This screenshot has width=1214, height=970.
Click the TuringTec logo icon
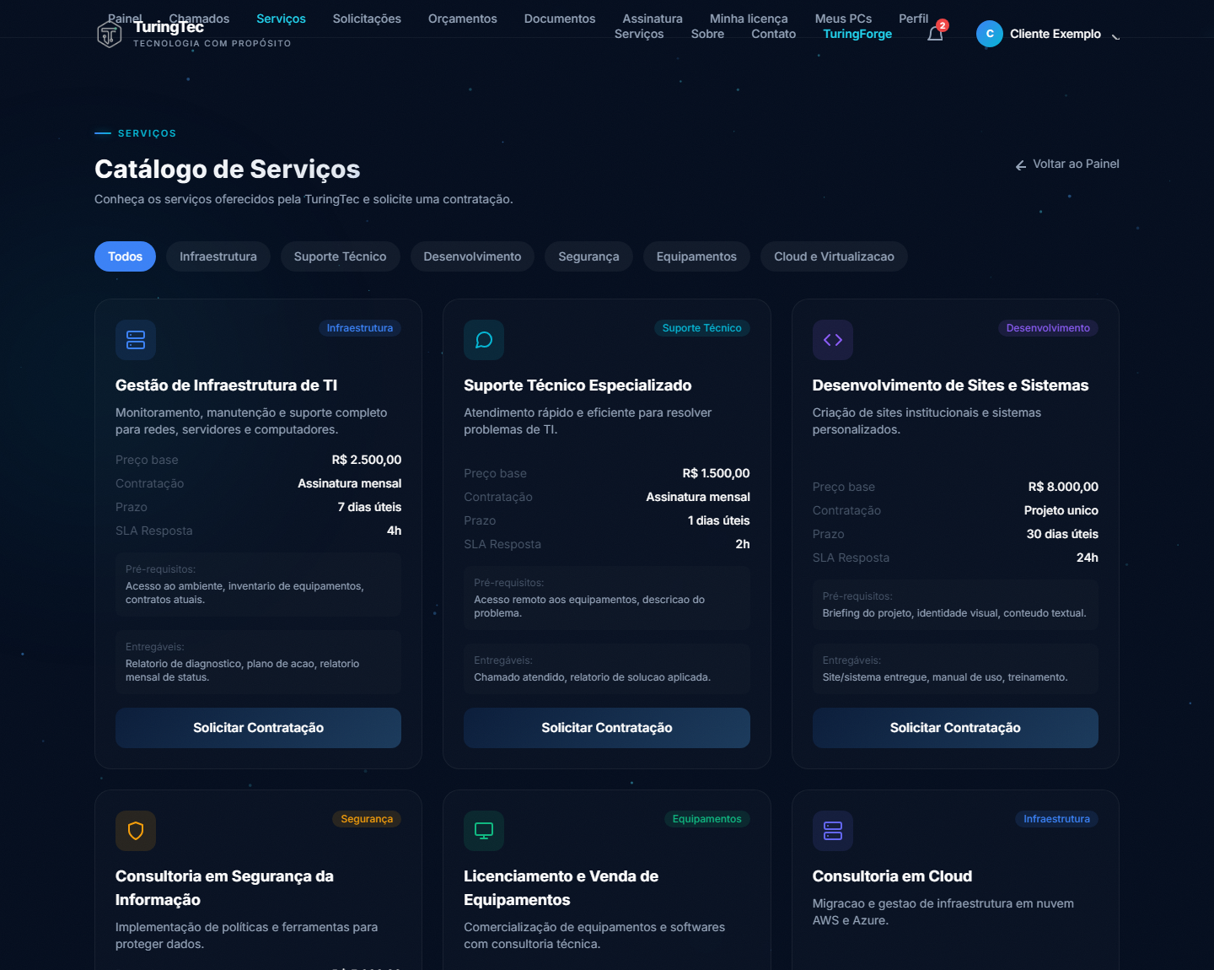point(110,35)
